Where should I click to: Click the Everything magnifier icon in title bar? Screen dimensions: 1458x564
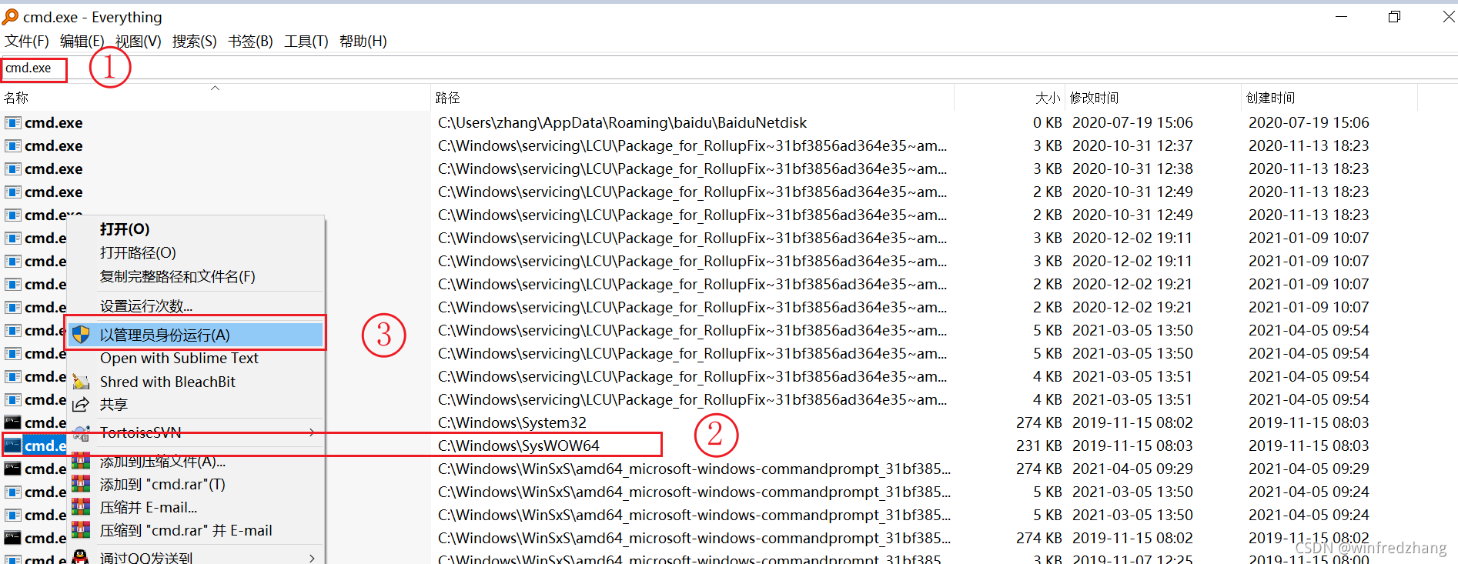click(x=10, y=16)
